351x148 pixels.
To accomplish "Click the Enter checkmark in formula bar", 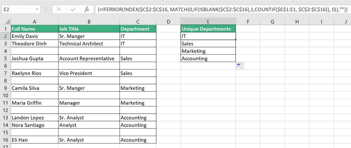I will pos(73,9).
